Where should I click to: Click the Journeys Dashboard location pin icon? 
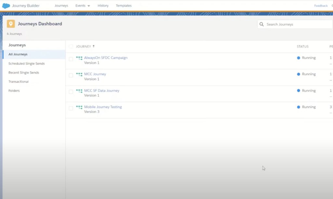click(x=11, y=24)
